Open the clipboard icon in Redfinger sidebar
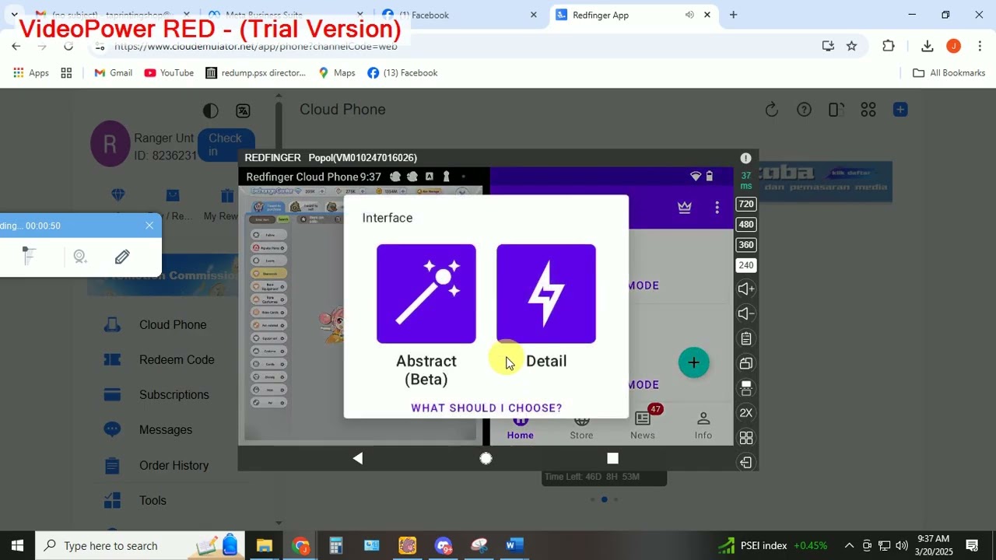Viewport: 996px width, 560px height. coord(746,338)
